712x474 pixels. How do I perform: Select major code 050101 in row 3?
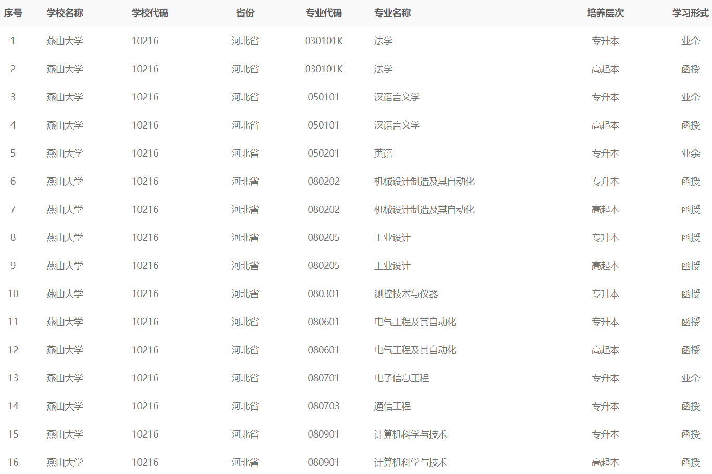324,97
